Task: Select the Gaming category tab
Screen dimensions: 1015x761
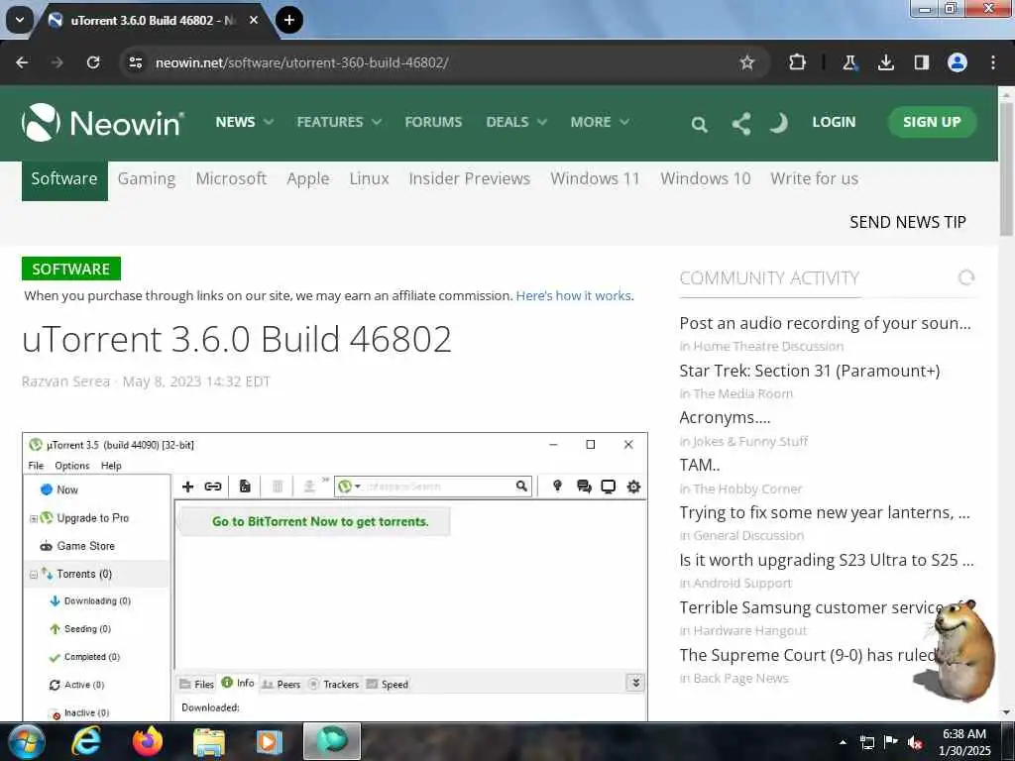Action: click(x=147, y=179)
